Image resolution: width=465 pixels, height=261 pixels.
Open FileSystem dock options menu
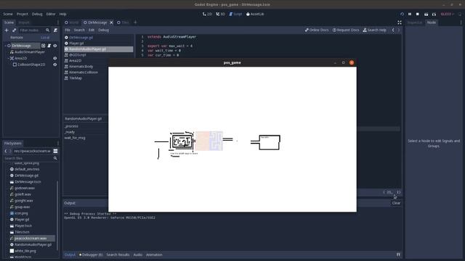tap(58, 144)
